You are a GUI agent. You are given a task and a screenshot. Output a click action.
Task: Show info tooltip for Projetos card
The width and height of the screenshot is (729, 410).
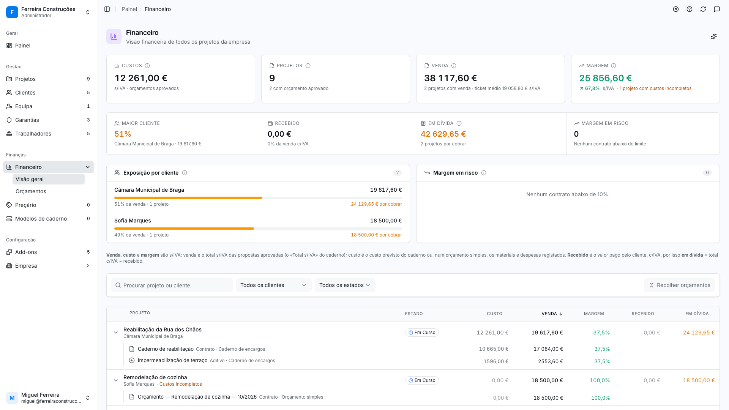click(x=308, y=66)
